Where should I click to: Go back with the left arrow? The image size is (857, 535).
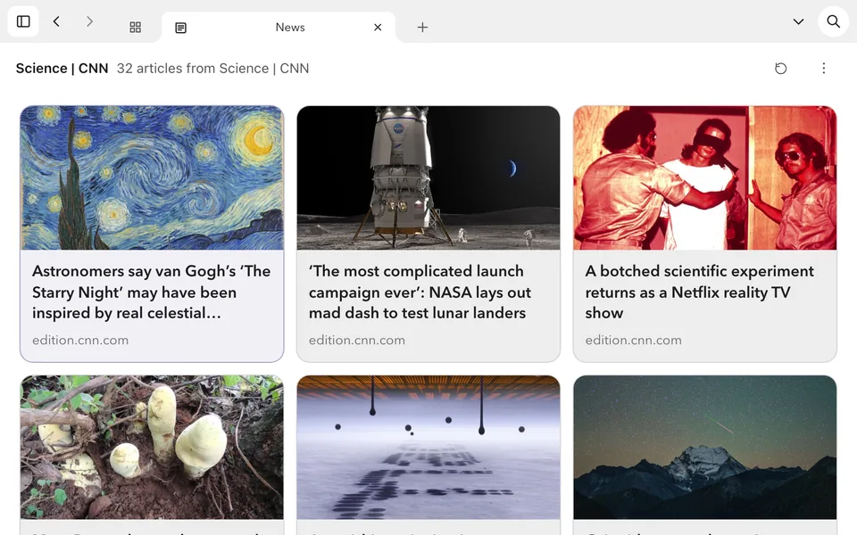(x=56, y=21)
